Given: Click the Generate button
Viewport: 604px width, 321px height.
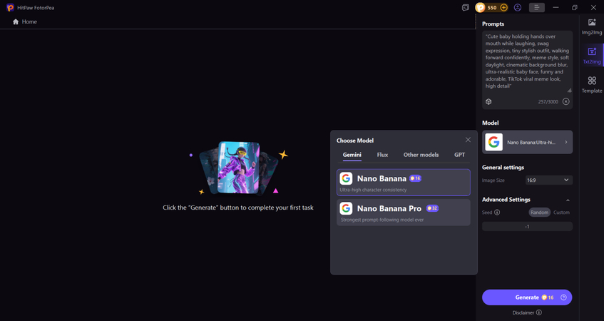Looking at the screenshot, I should click(527, 297).
